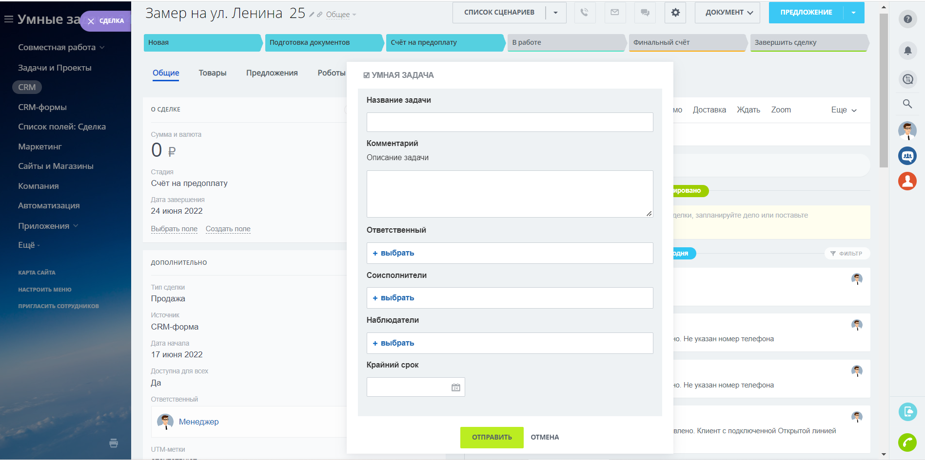
Task: Click the Название задачи input field
Action: [510, 122]
